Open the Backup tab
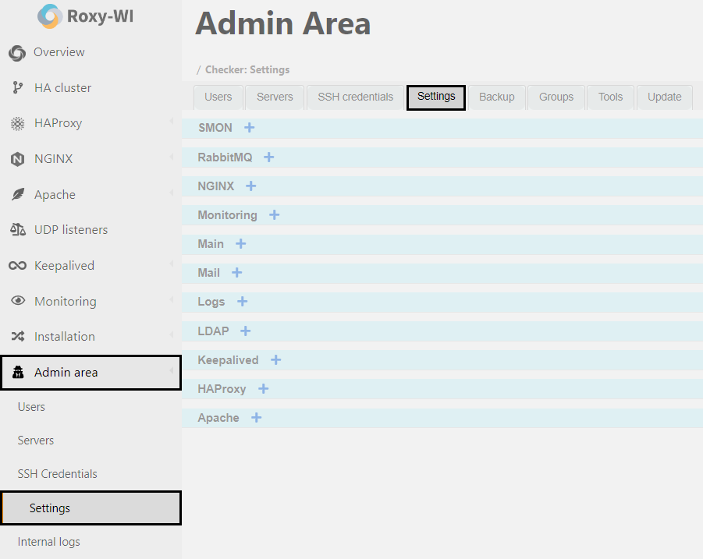This screenshot has width=703, height=559. pos(497,97)
